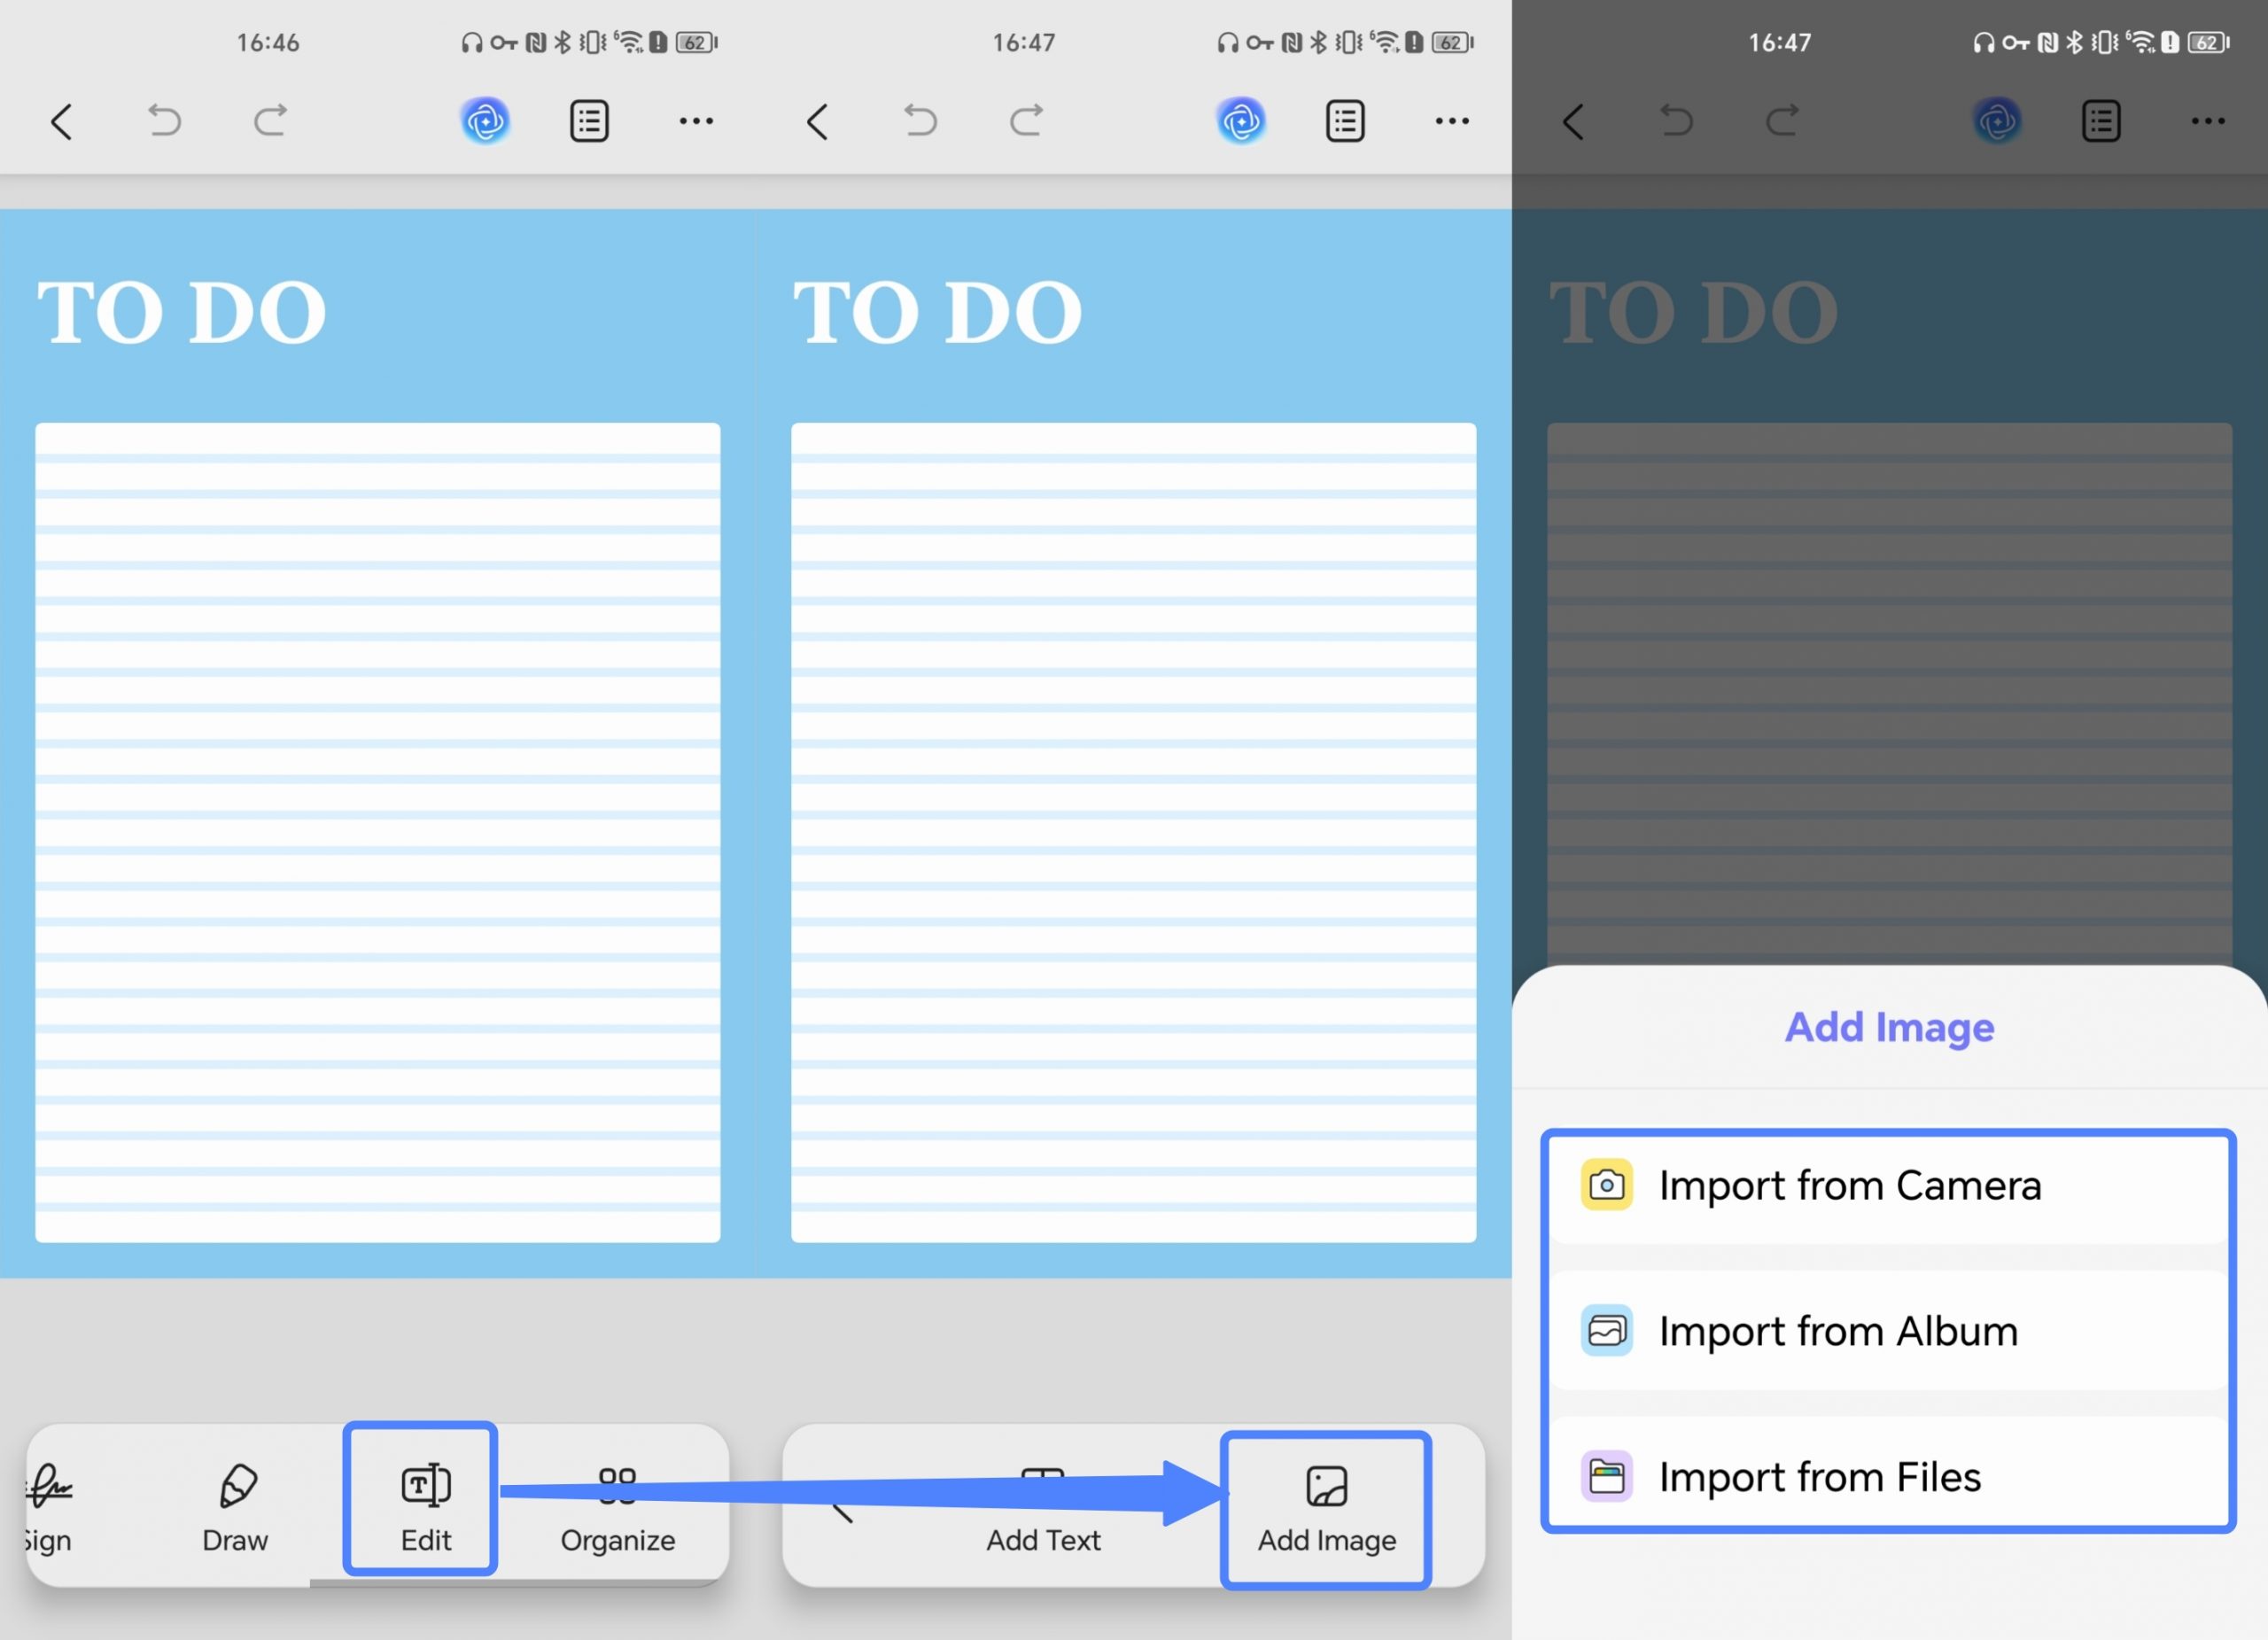Select Import from Camera
This screenshot has width=2268, height=1640.
(x=1889, y=1186)
